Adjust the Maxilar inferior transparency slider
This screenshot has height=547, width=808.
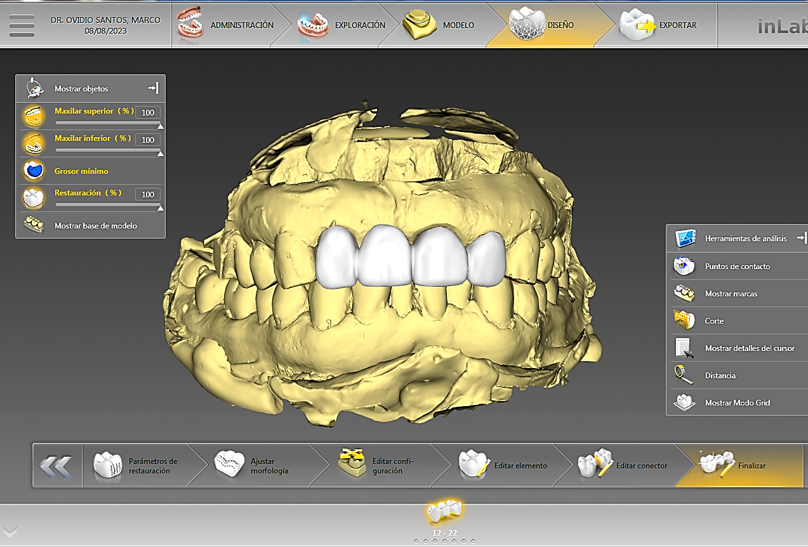click(x=108, y=151)
